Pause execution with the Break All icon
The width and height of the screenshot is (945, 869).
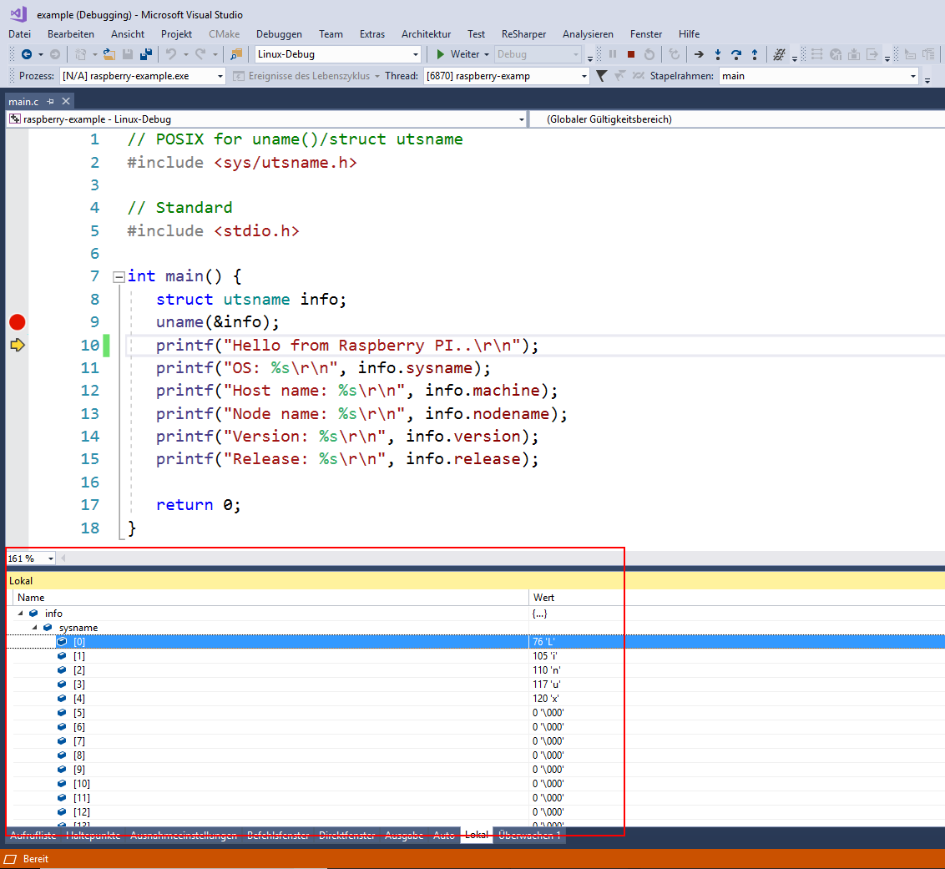click(x=613, y=54)
